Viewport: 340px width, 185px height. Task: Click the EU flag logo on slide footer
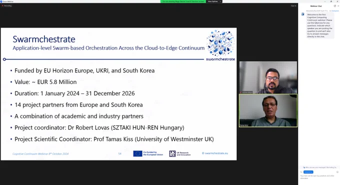[x=137, y=153]
